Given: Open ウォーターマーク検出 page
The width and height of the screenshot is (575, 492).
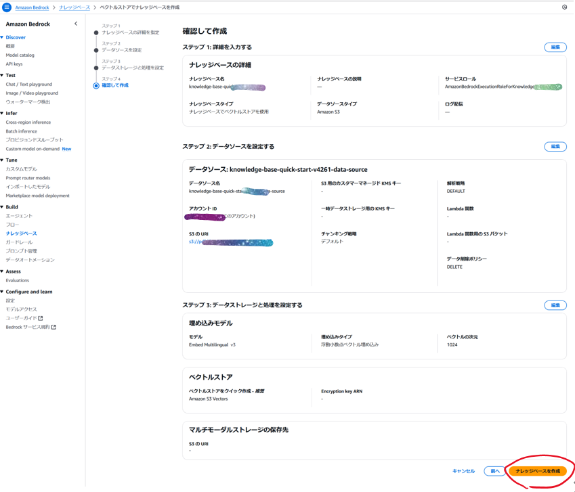Looking at the screenshot, I should pos(28,102).
